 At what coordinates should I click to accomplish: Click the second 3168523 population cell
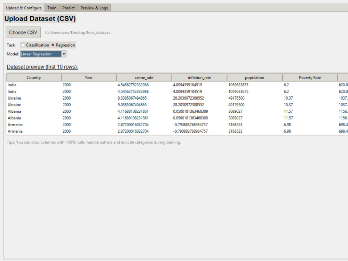pyautogui.click(x=235, y=131)
